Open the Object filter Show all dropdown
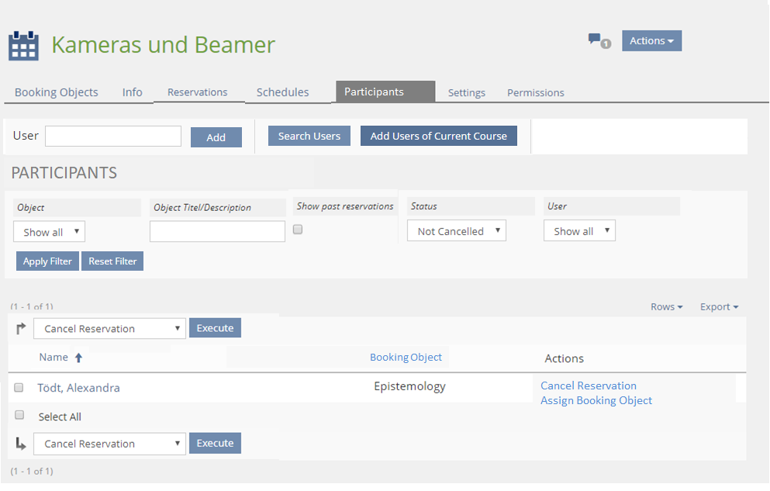Viewport: 770px width, 491px height. coord(49,232)
